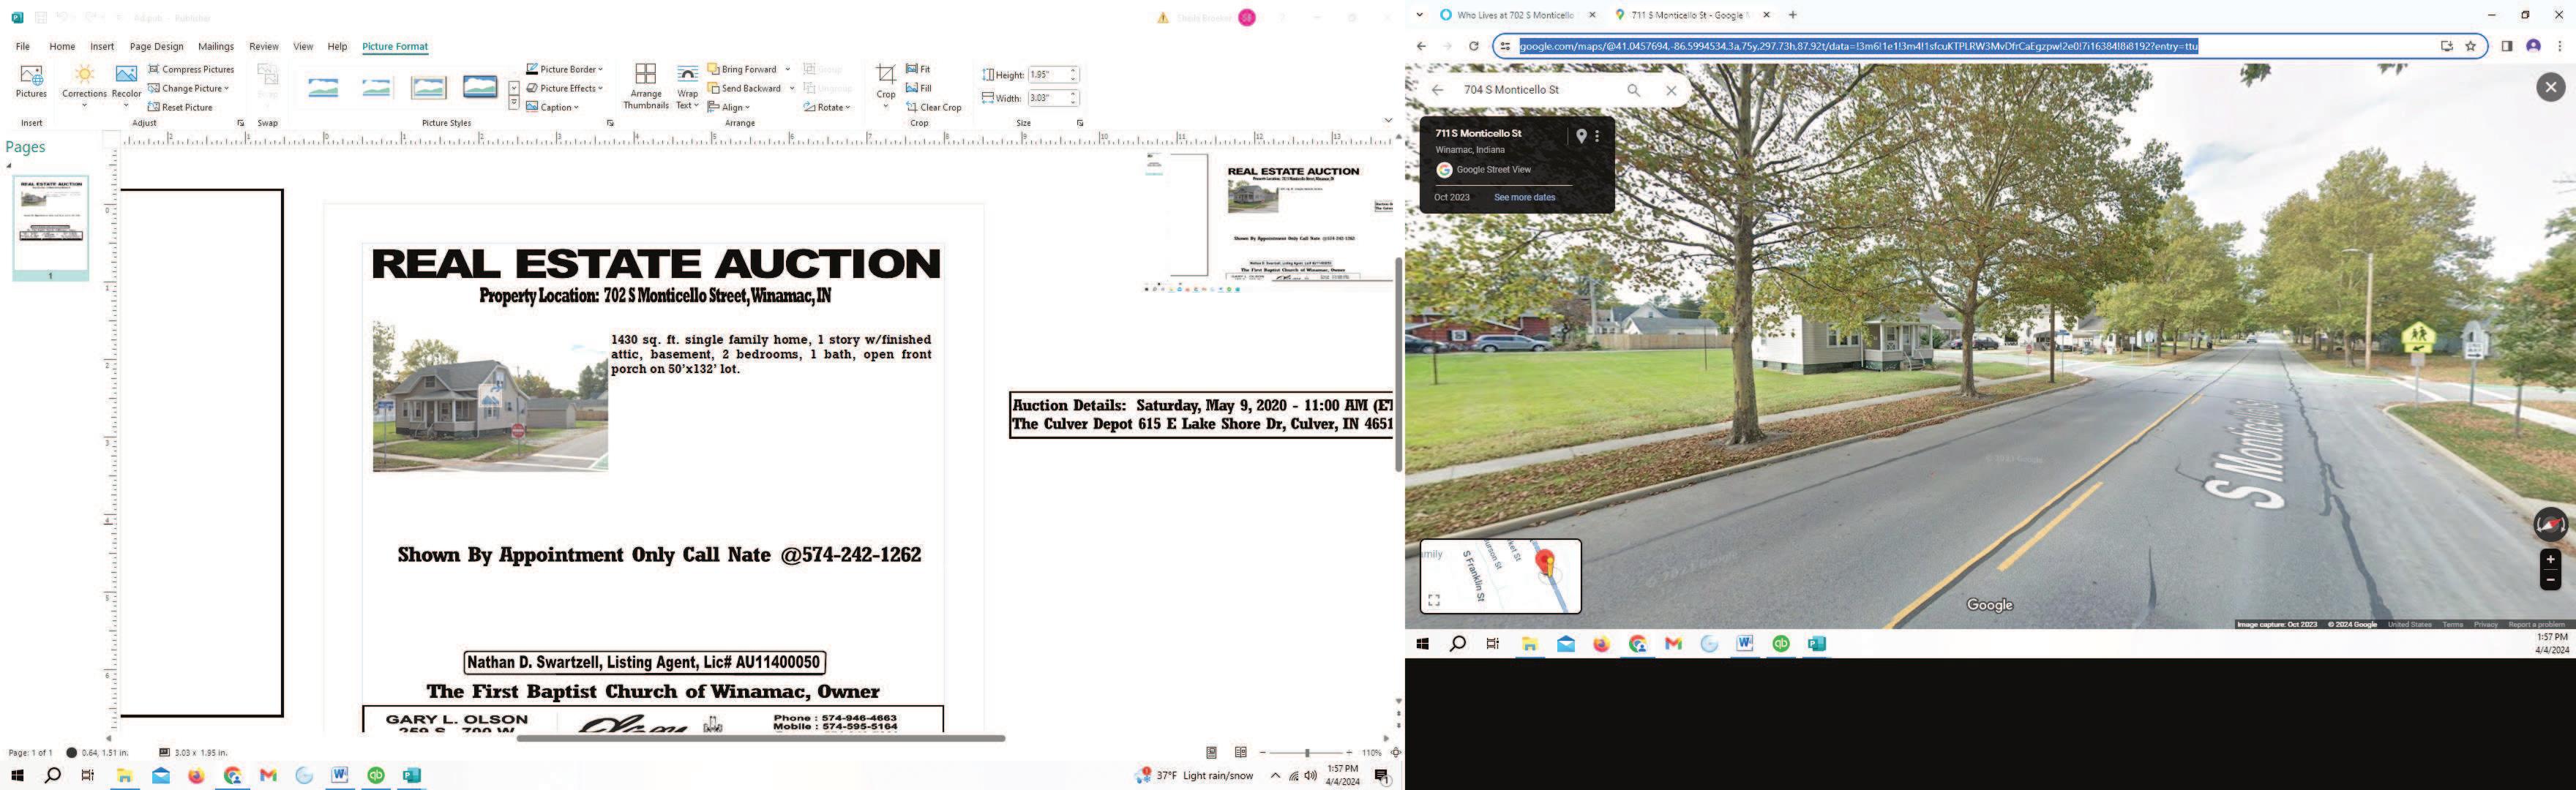Switch to two-page spread view
2576x790 pixels.
click(1241, 752)
